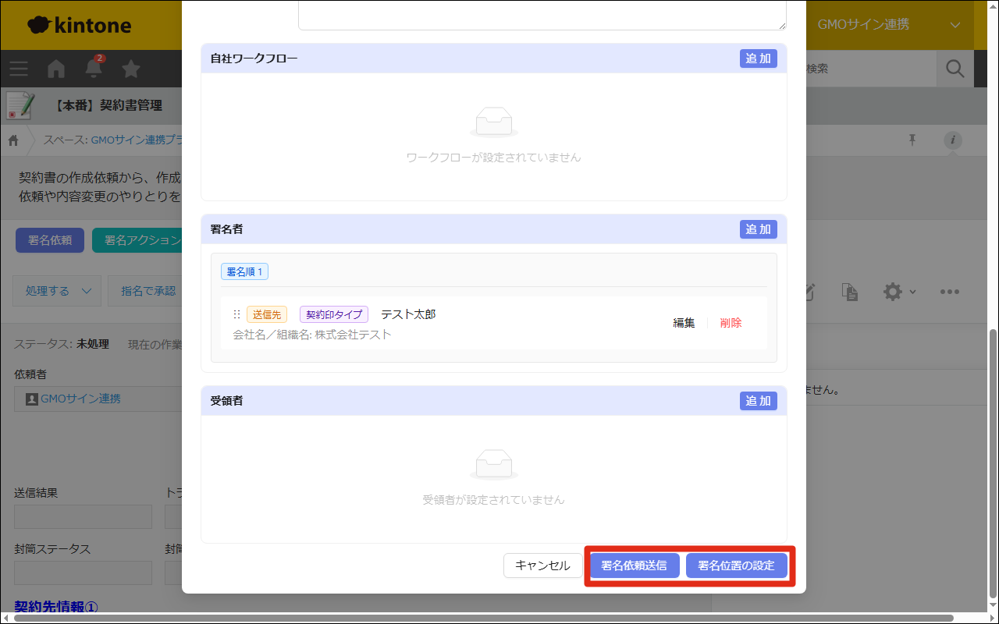Open favorites star icon
This screenshot has width=999, height=624.
click(131, 69)
